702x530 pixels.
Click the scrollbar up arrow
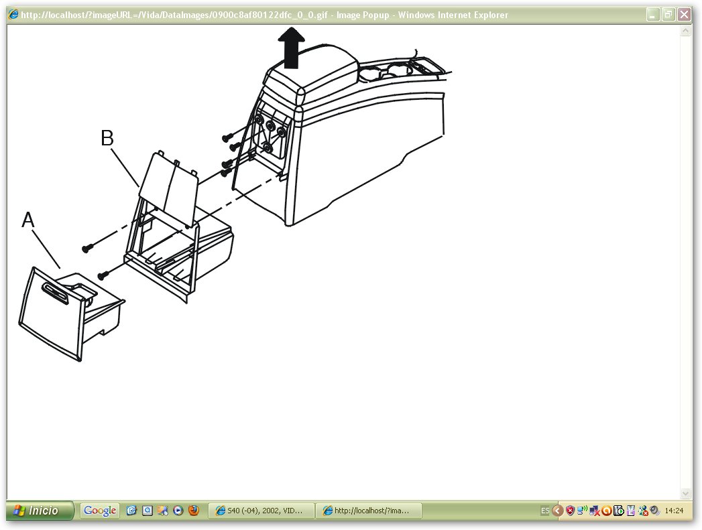coord(685,31)
